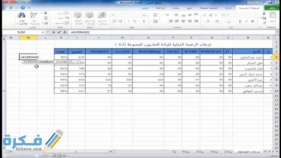Click the Format Painter brush
This screenshot has width=281, height=158.
(264, 23)
